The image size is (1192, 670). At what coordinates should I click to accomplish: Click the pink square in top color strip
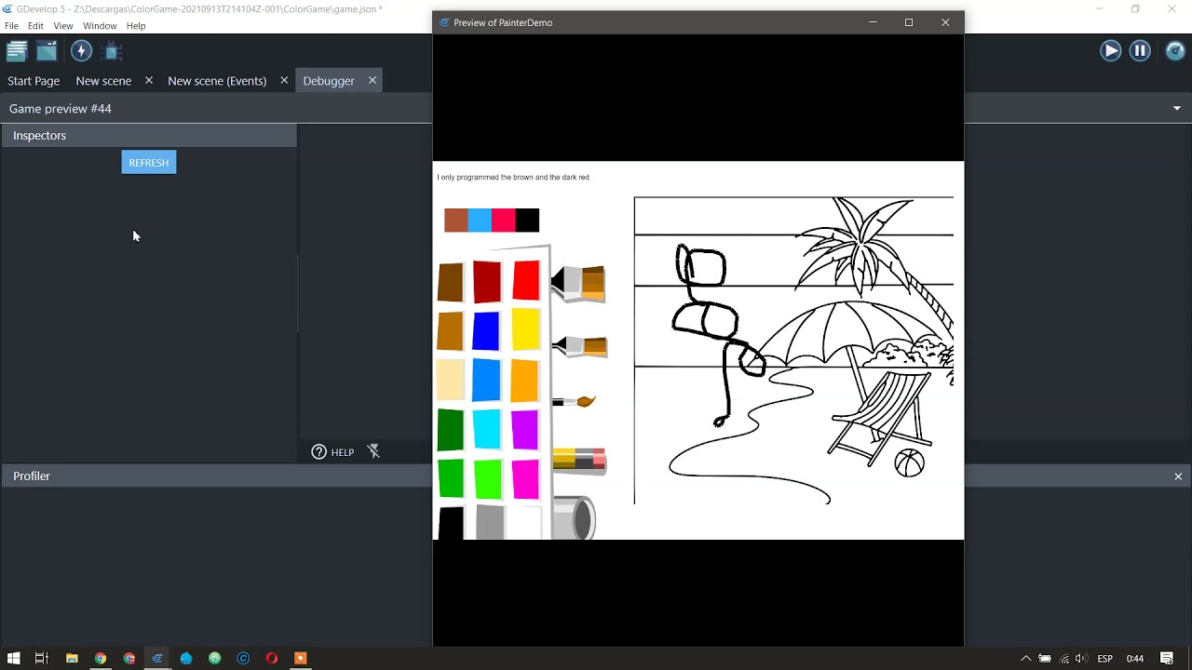pos(504,221)
